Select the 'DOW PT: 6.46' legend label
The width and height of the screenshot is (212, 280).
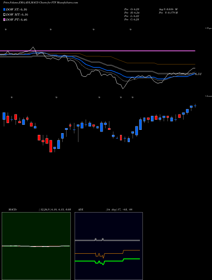tap(17, 20)
